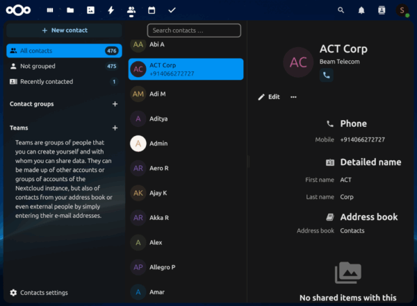
Task: Select contact Ajay K
Action: pyautogui.click(x=186, y=193)
